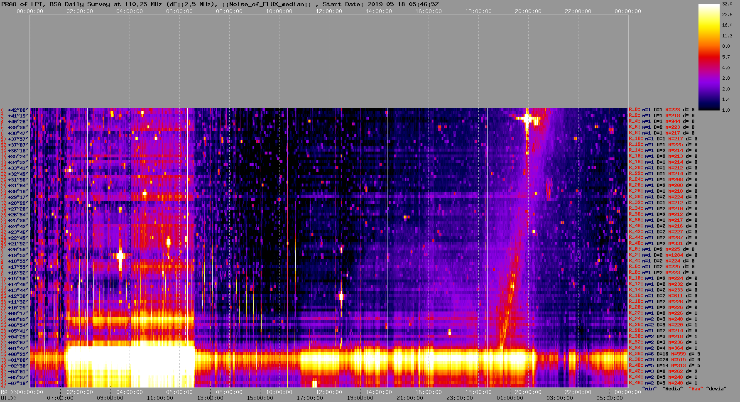
Task: Click the color scale gradient bar
Action: coord(709,57)
